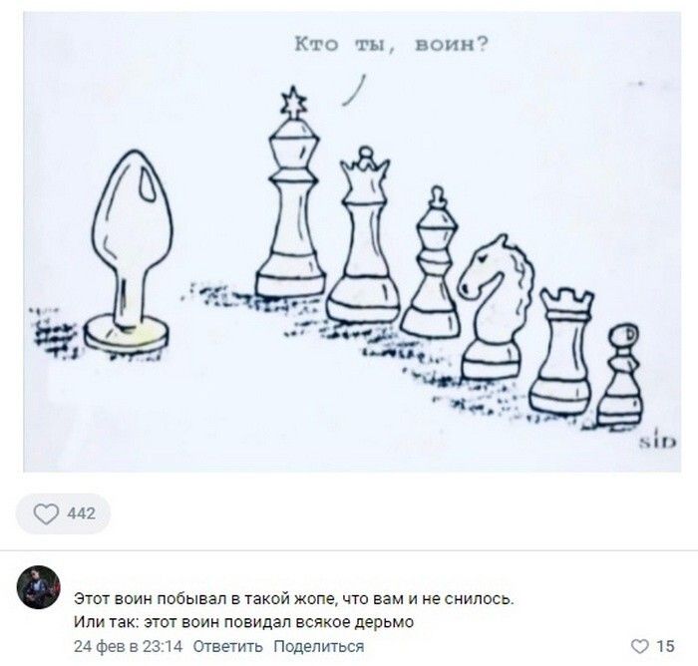Click comment line starting 'Этот воин побывал'
This screenshot has height=666, width=698.
pos(294,599)
